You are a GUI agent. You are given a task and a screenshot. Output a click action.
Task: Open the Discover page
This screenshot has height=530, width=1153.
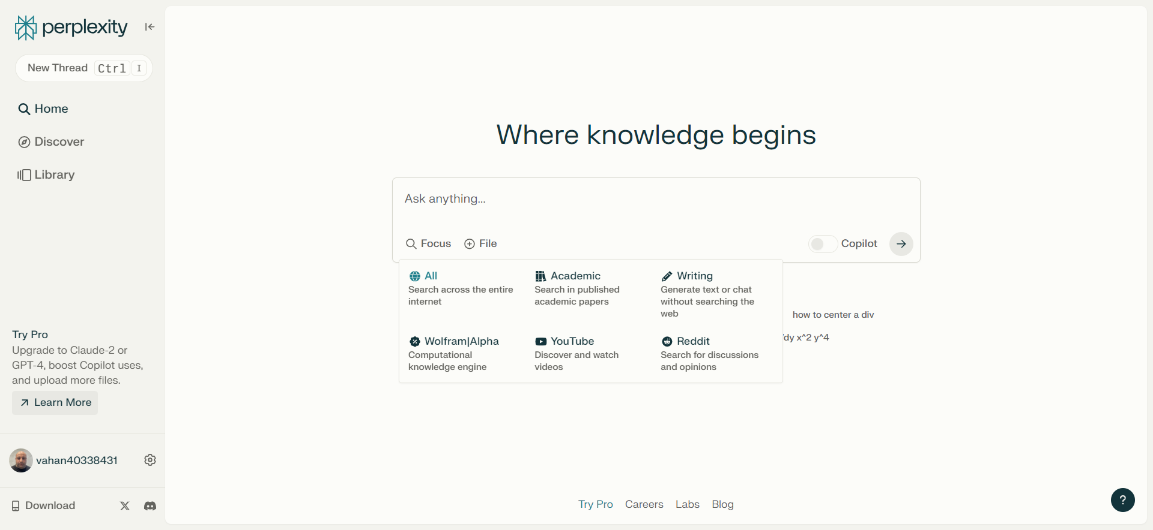[51, 142]
